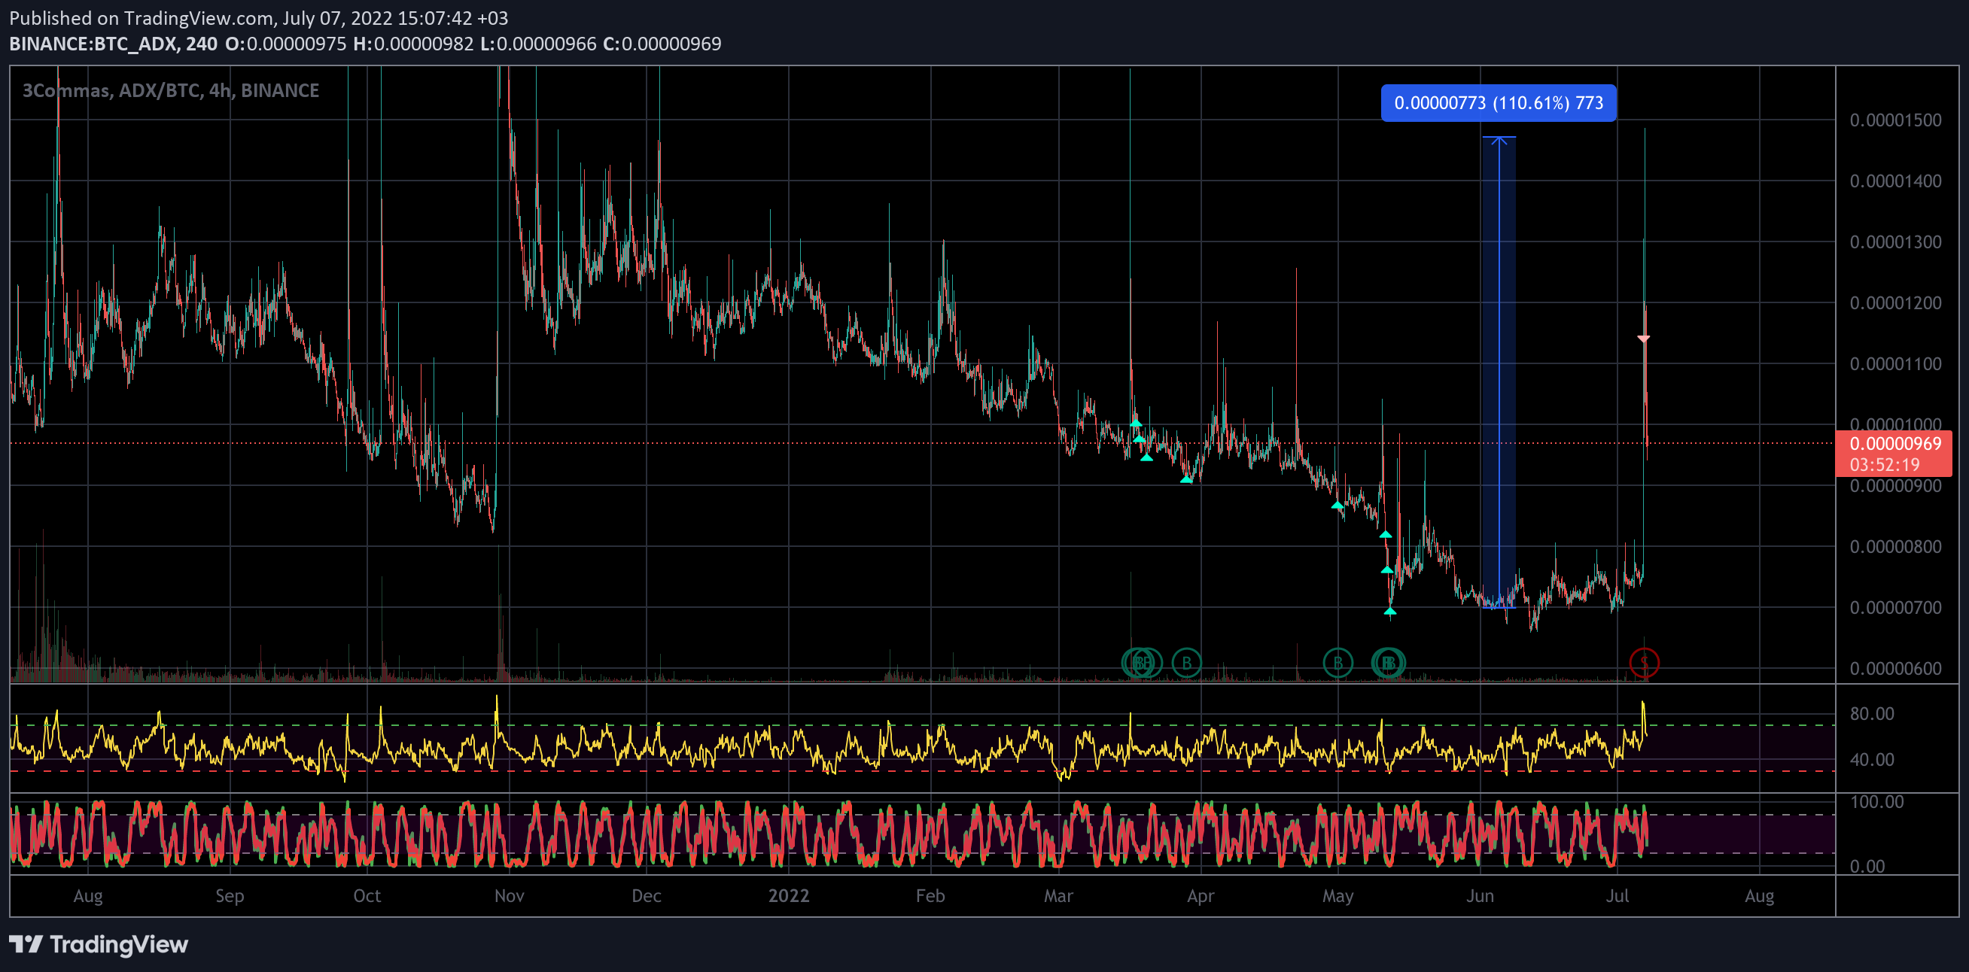Click the Oct label on time axis
This screenshot has height=972, width=1969.
coord(367,895)
